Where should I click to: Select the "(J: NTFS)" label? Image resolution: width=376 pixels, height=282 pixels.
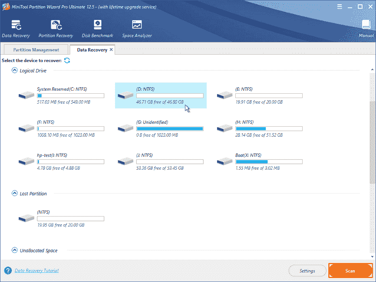(144, 155)
